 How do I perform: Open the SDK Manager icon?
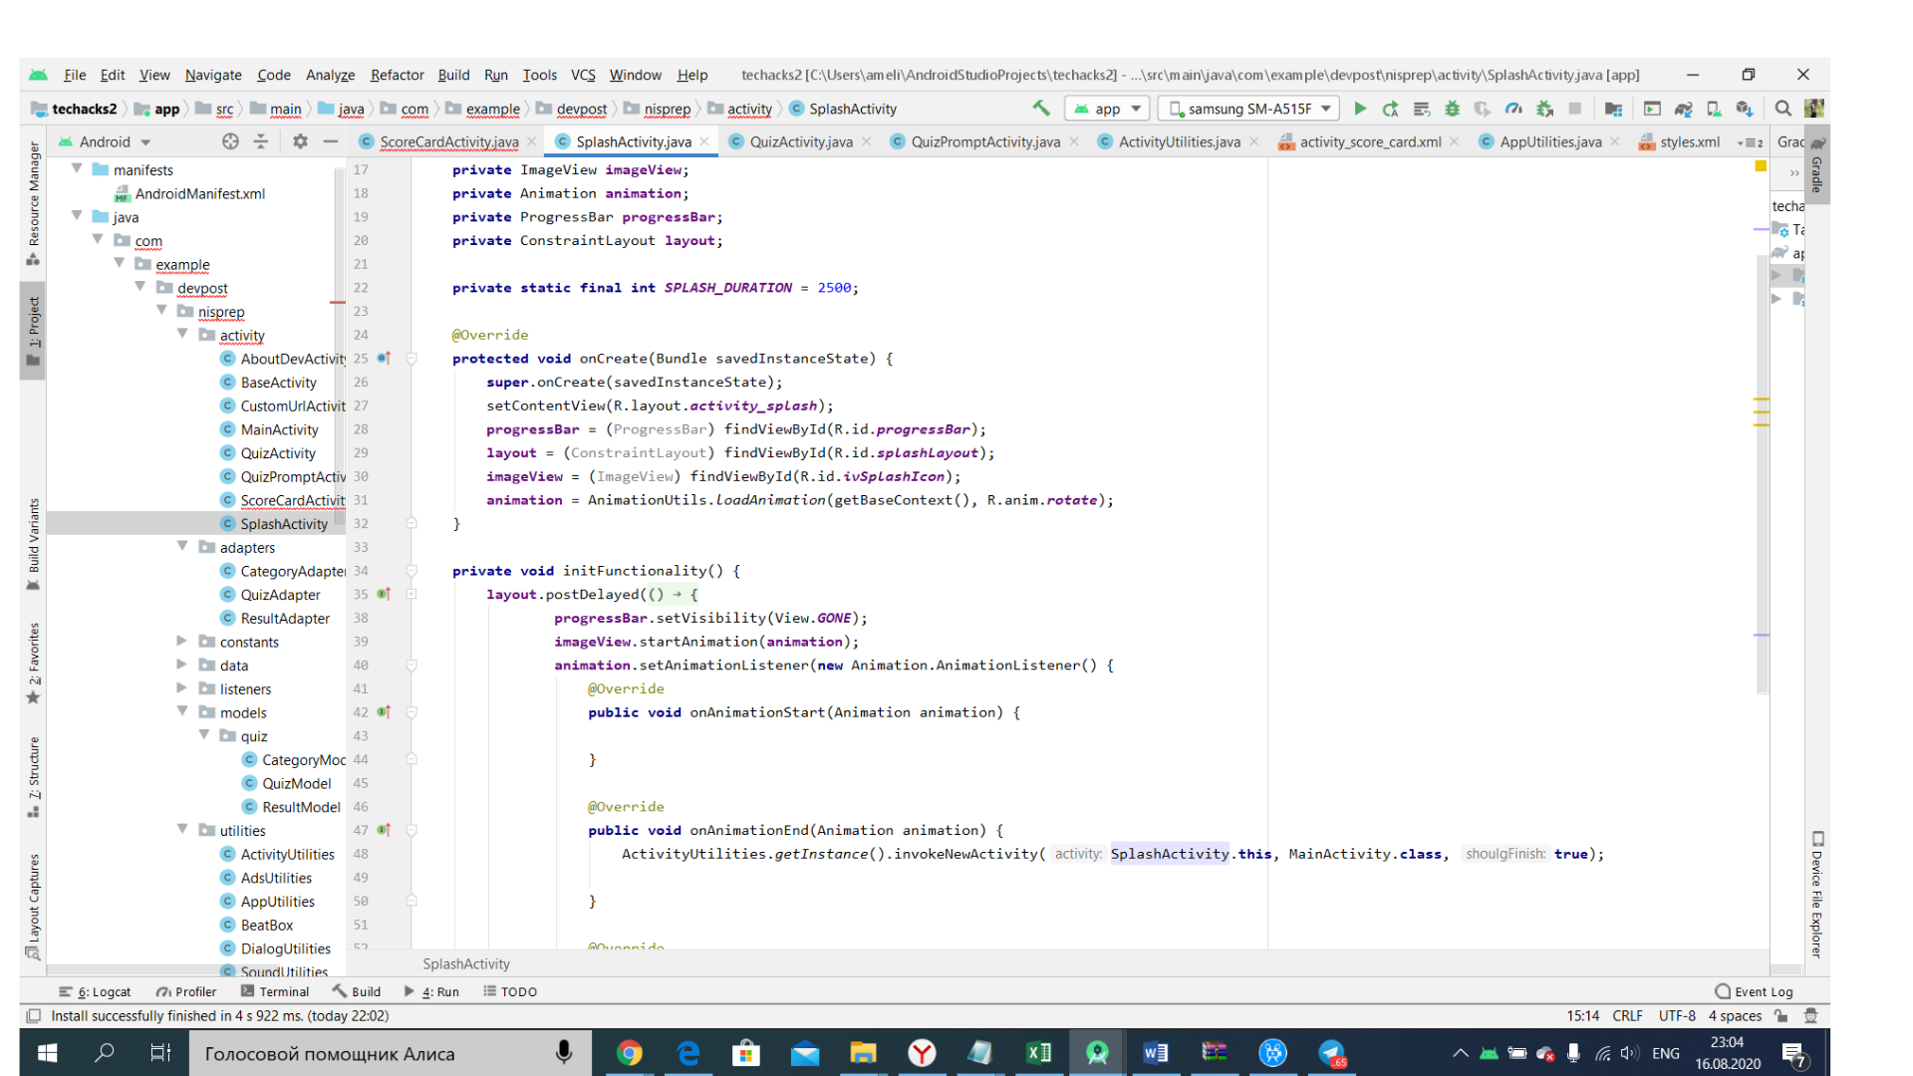(x=1744, y=109)
